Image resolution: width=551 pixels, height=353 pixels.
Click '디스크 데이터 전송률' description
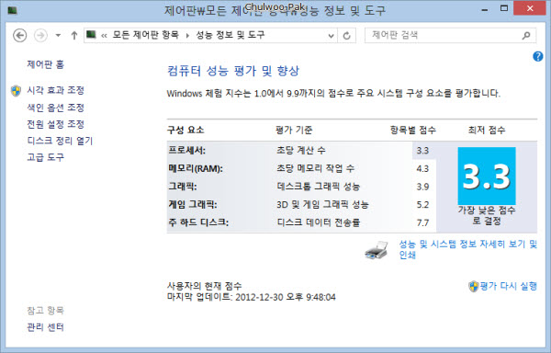click(x=319, y=222)
